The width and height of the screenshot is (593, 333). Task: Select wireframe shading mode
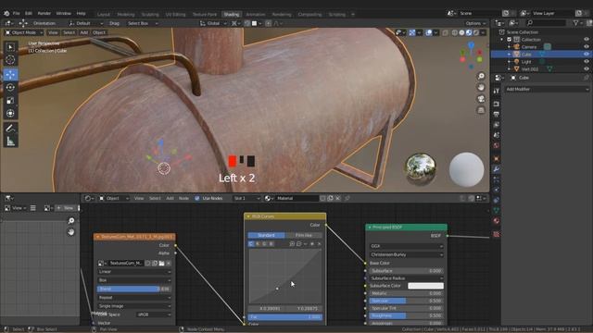pyautogui.click(x=455, y=33)
